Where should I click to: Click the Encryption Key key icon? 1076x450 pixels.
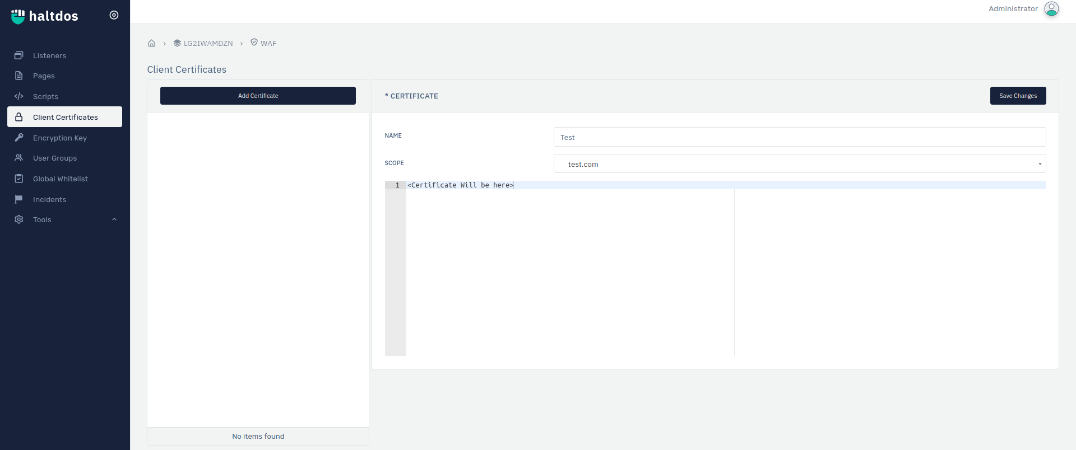click(19, 138)
